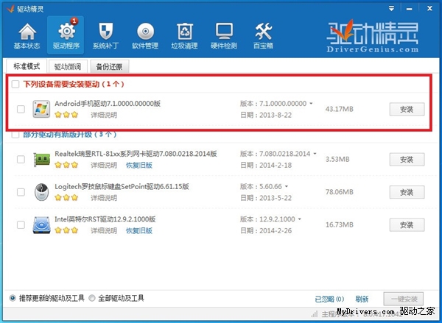Check the Android手机驱动 checkbox
The width and height of the screenshot is (442, 323).
21,109
